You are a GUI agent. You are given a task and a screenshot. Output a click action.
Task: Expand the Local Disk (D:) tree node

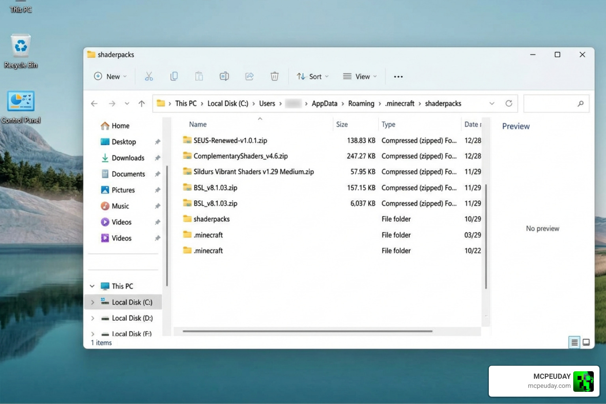point(93,318)
